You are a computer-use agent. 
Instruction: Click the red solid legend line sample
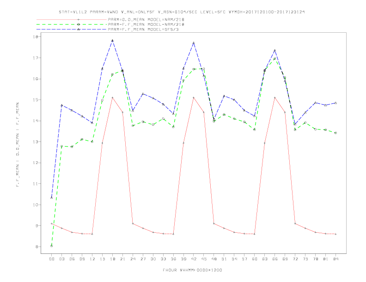(x=72, y=19)
